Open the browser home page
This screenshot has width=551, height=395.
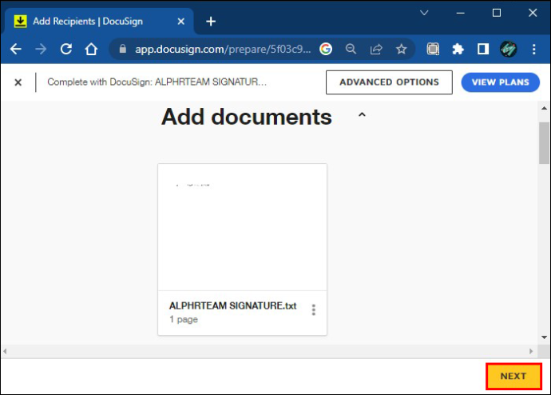[x=91, y=49]
